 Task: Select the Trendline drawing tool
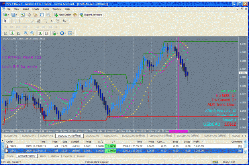(x=32, y=21)
